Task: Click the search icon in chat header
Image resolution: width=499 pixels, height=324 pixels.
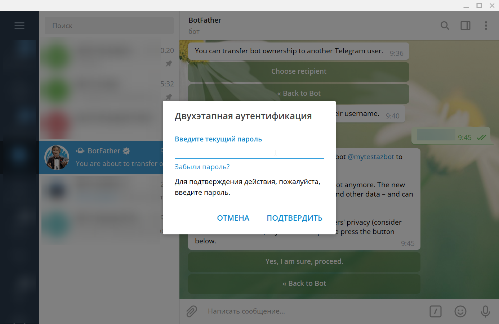Action: (445, 26)
